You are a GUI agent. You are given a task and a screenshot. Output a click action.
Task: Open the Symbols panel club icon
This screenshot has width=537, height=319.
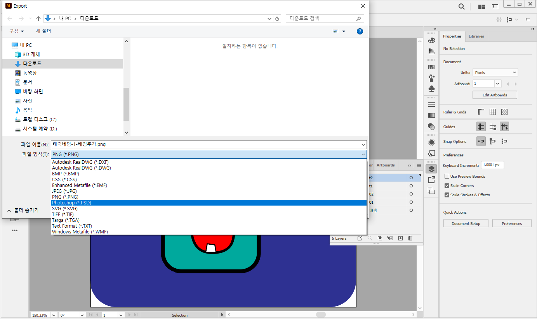point(431,89)
